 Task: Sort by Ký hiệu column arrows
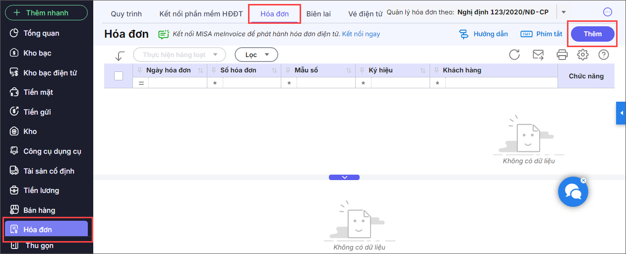(x=423, y=71)
